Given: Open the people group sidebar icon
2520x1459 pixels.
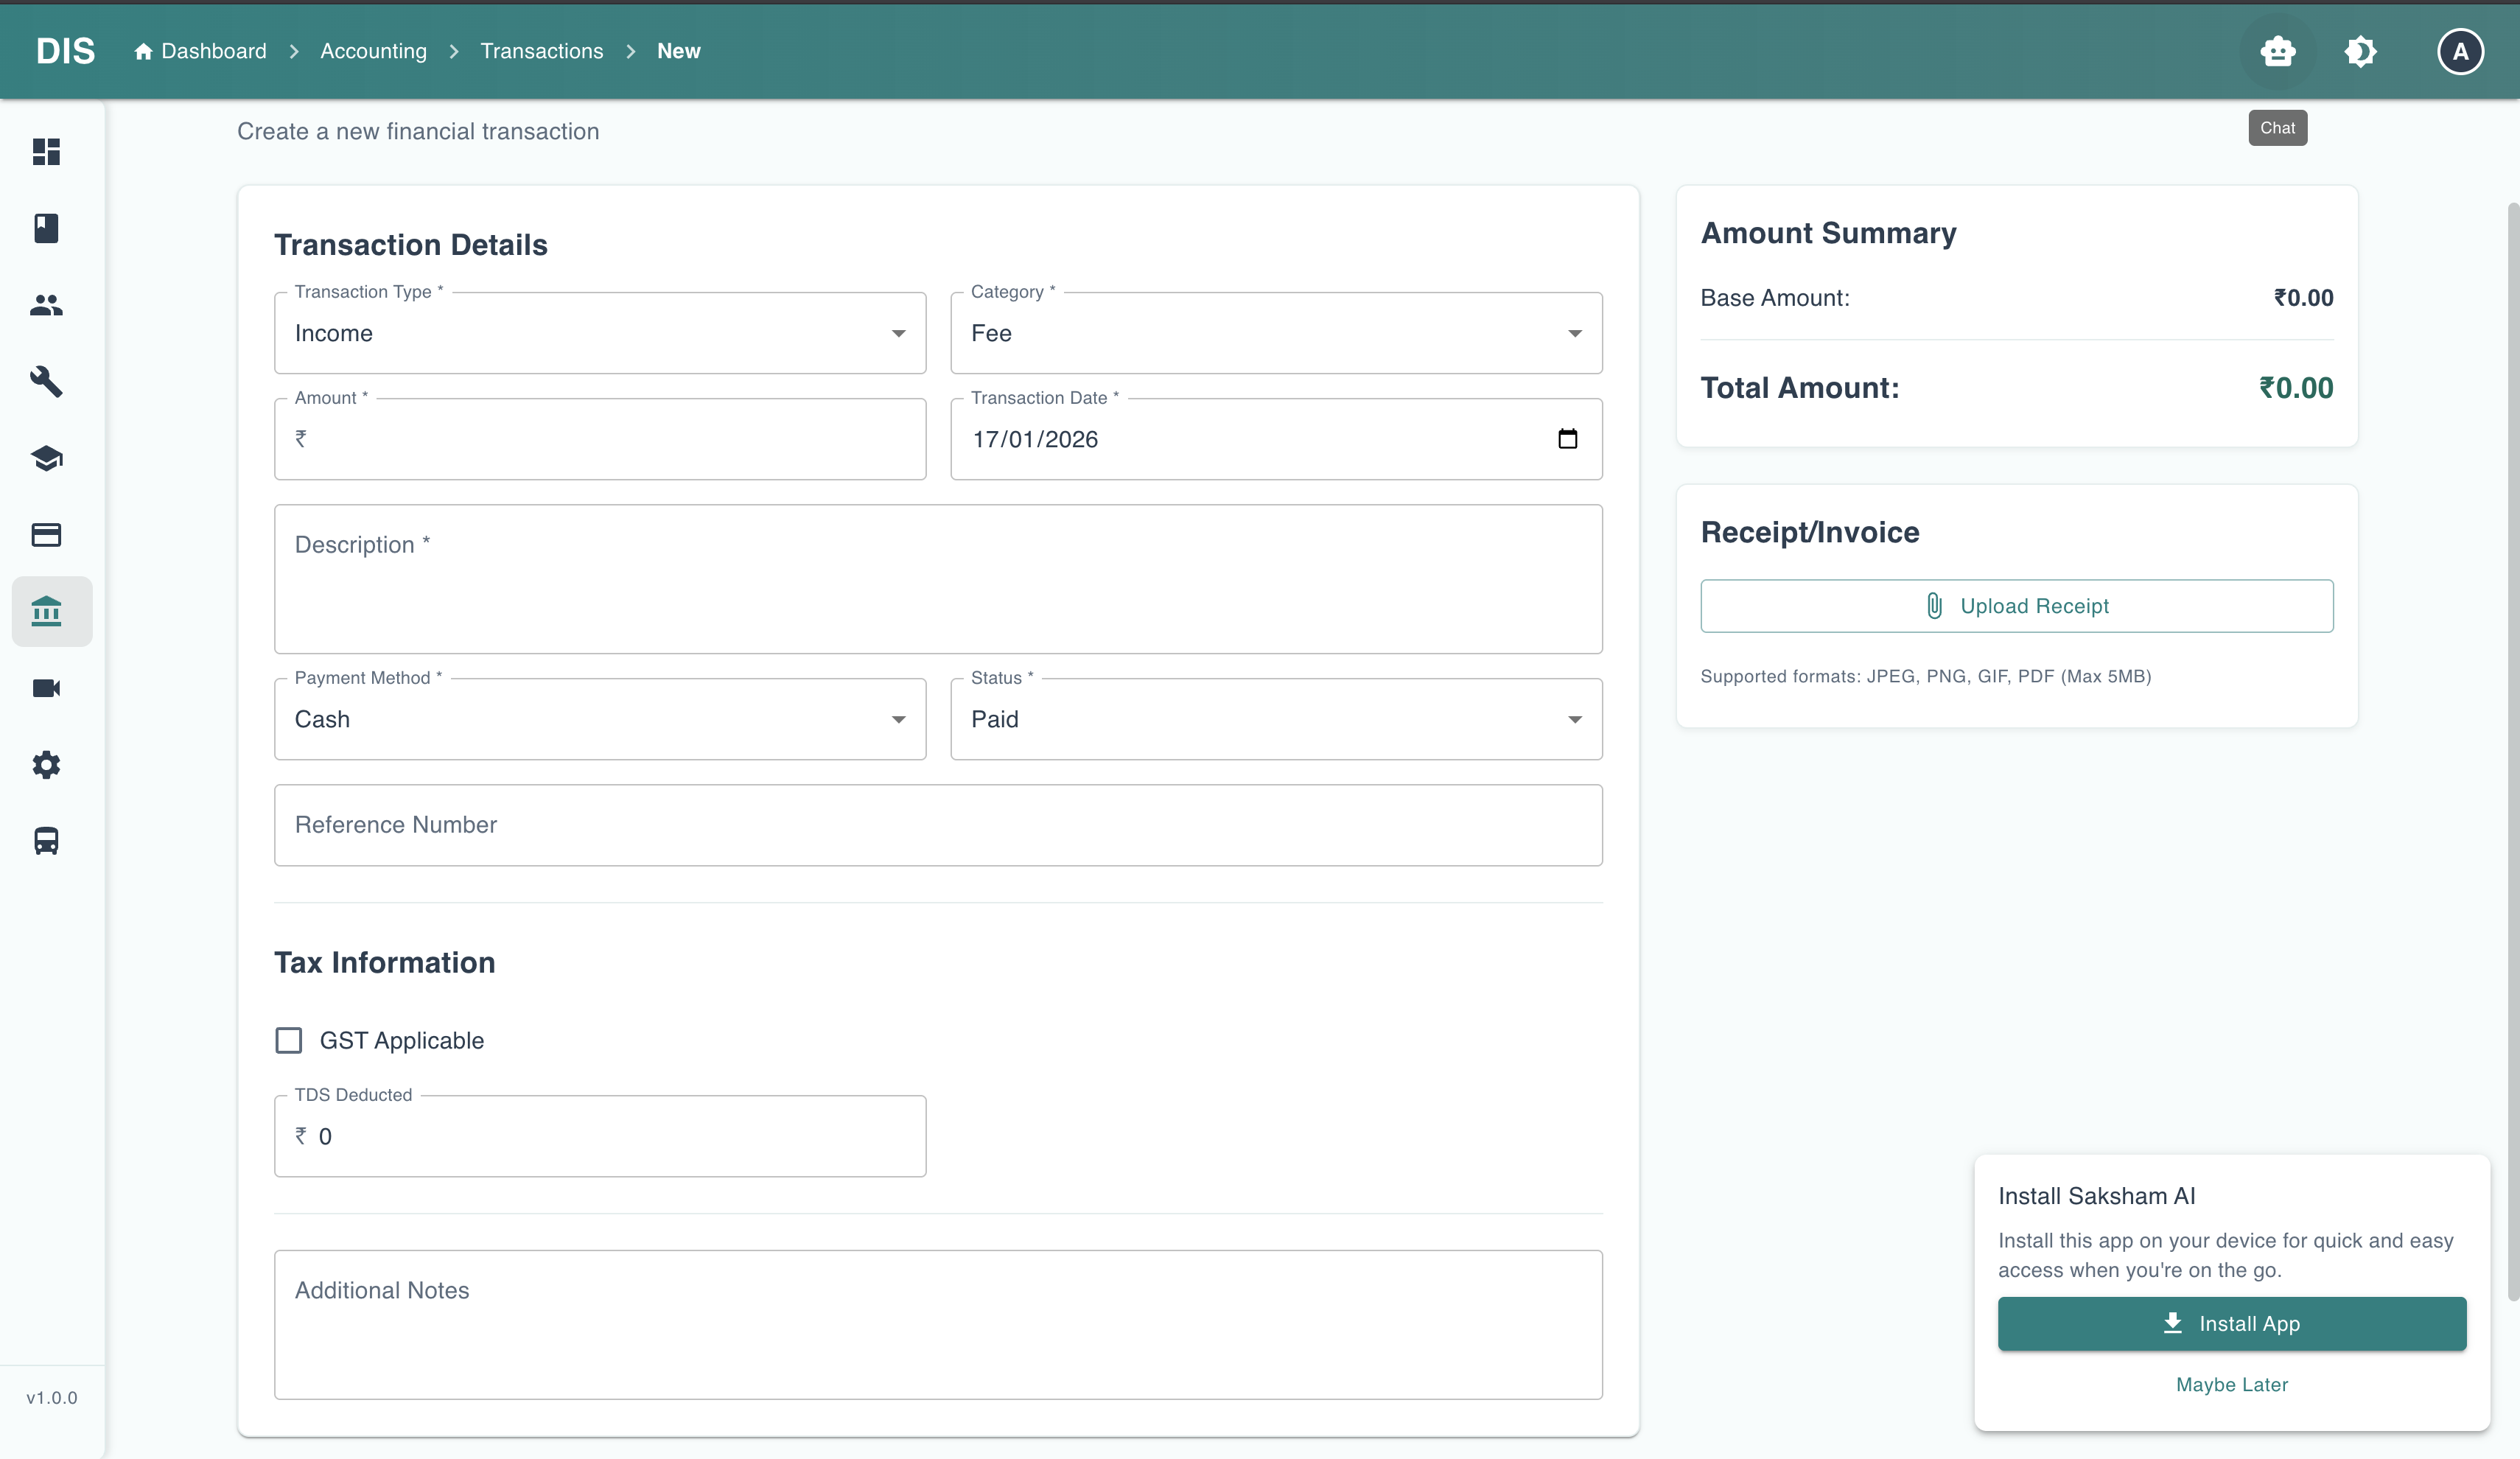Looking at the screenshot, I should (x=46, y=305).
